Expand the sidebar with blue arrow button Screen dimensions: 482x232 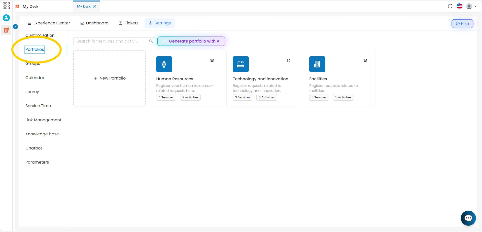point(15,26)
